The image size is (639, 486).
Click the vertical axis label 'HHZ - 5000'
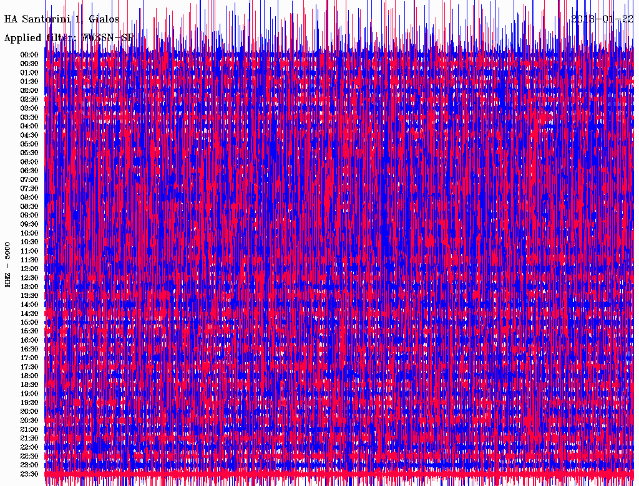coord(7,265)
